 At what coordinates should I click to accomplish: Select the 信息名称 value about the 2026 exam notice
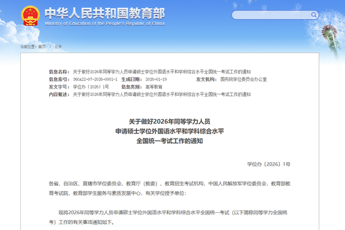pos(162,72)
